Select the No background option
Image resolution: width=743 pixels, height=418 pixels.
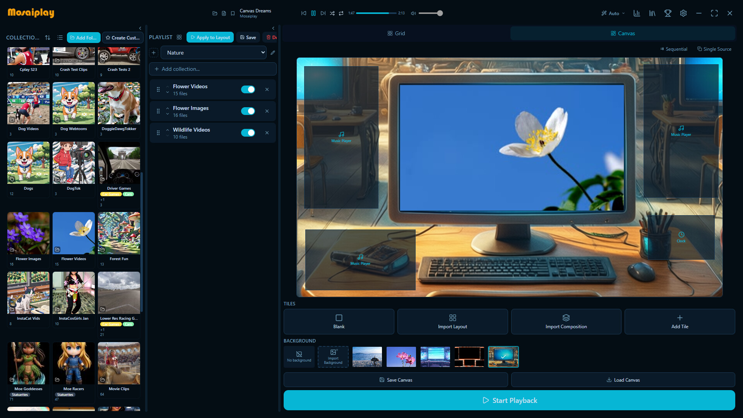(x=299, y=357)
